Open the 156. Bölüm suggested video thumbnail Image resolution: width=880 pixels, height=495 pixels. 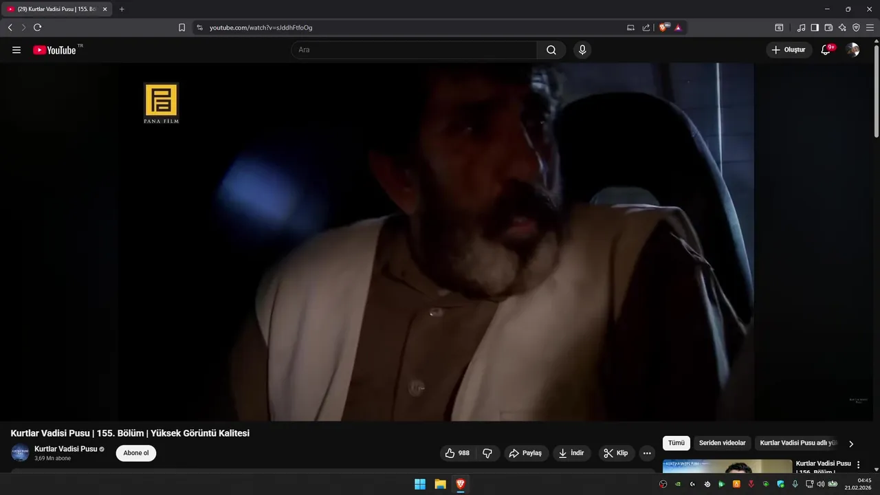(727, 466)
